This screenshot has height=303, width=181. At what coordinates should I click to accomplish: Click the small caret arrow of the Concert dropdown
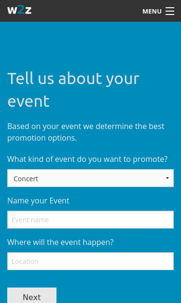click(x=167, y=178)
